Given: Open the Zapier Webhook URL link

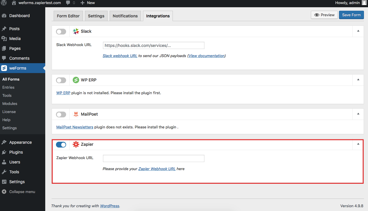Looking at the screenshot, I should click(x=157, y=169).
